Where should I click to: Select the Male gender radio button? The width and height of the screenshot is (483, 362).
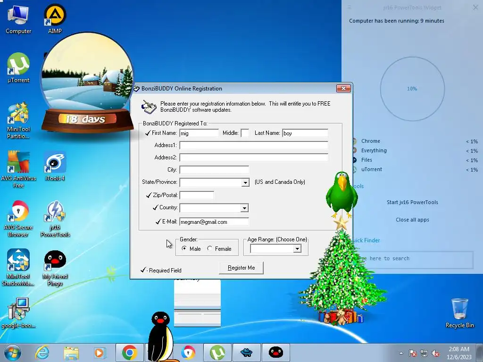pyautogui.click(x=184, y=248)
